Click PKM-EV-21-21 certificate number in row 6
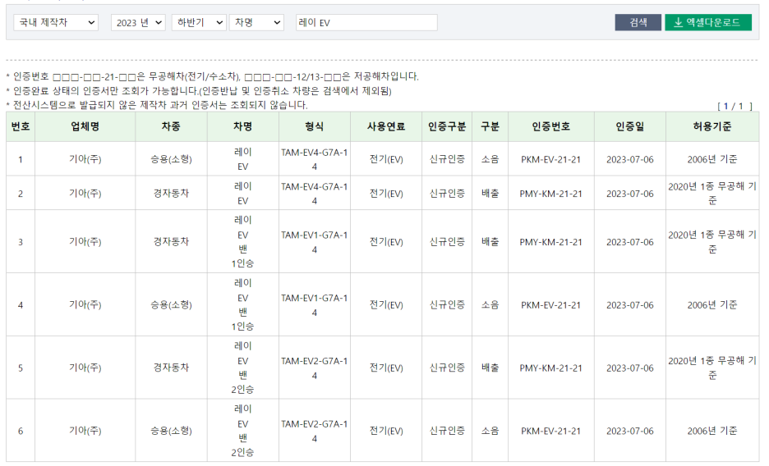The image size is (769, 466). click(x=550, y=432)
